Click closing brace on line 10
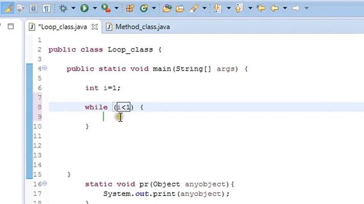This screenshot has height=204, width=364. click(87, 126)
